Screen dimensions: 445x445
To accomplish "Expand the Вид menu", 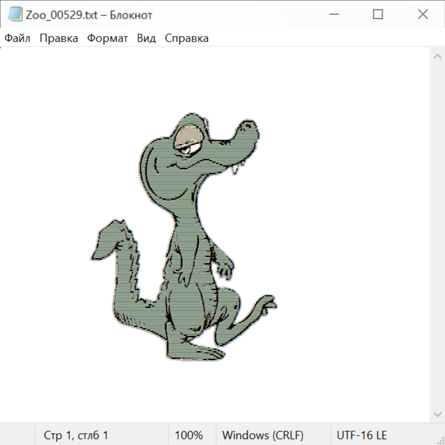I will [x=146, y=38].
